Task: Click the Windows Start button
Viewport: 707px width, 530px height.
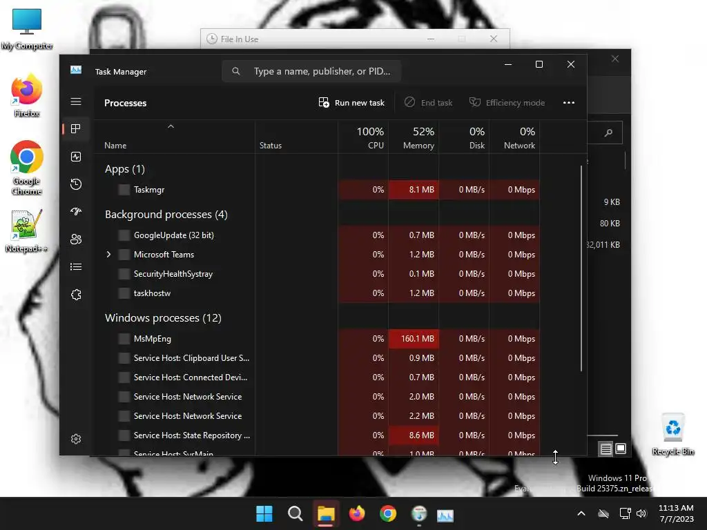Action: 264,513
